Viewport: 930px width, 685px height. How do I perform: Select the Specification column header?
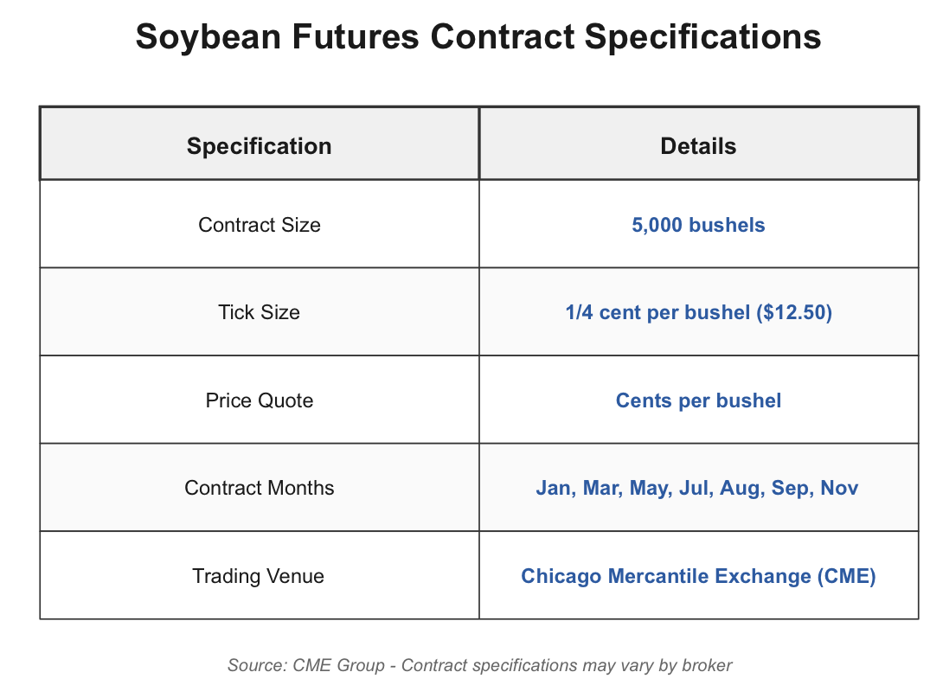[260, 146]
